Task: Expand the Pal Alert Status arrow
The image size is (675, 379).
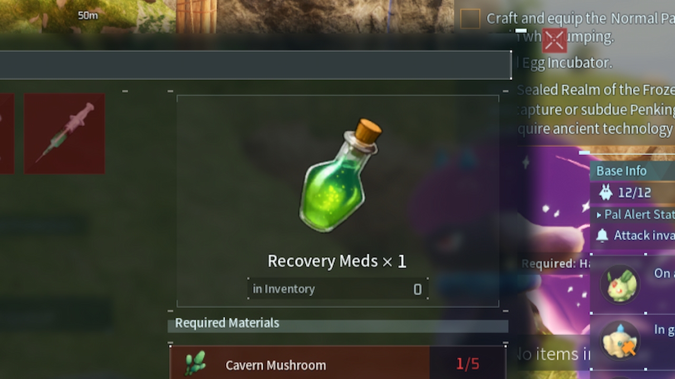Action: point(599,215)
